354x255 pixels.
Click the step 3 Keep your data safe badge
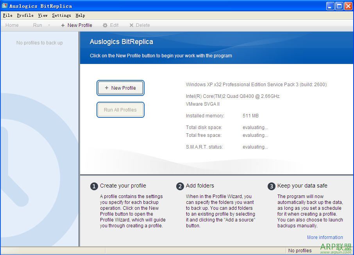(271, 186)
